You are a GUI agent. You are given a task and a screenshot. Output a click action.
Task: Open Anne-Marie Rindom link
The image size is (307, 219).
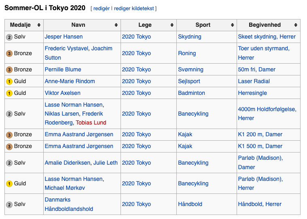70,81
